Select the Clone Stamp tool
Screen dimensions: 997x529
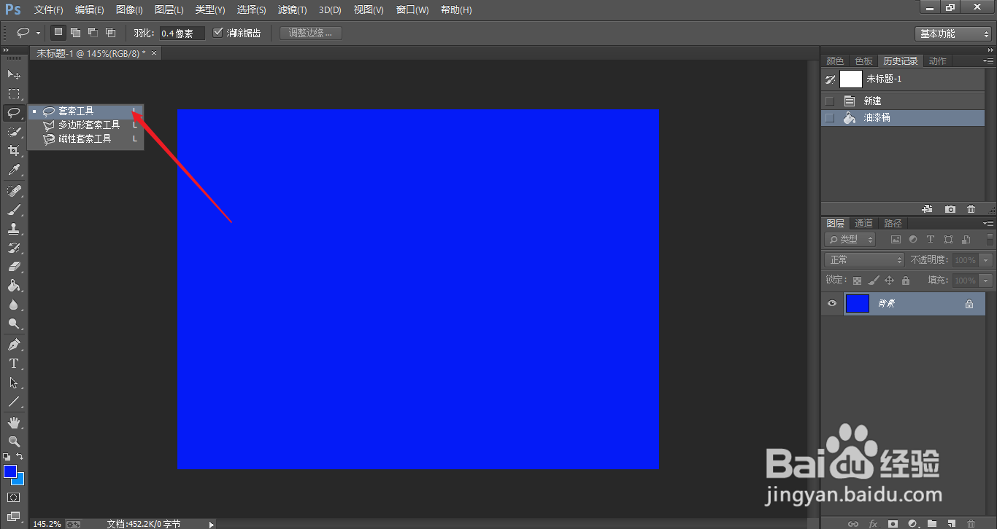[14, 229]
